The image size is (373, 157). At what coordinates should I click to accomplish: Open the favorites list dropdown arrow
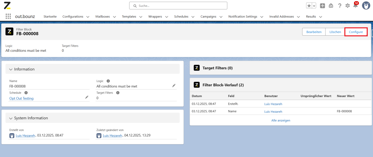314,6
